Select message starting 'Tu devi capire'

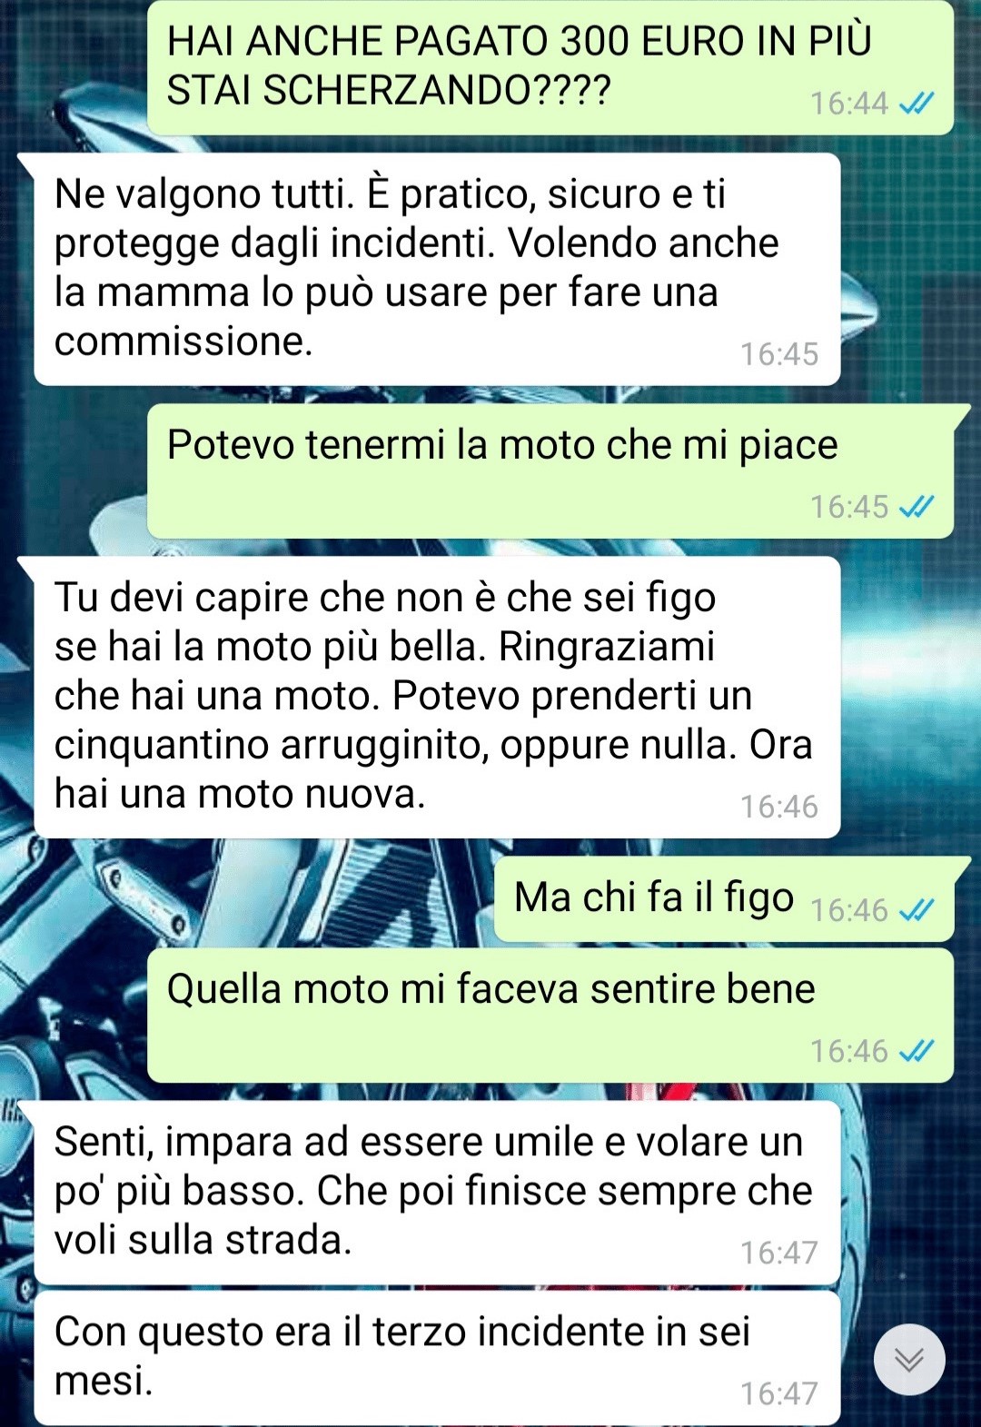437,698
